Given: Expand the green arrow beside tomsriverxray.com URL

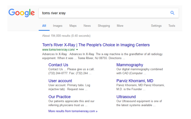Looking at the screenshot, I should pyautogui.click(x=77, y=49).
